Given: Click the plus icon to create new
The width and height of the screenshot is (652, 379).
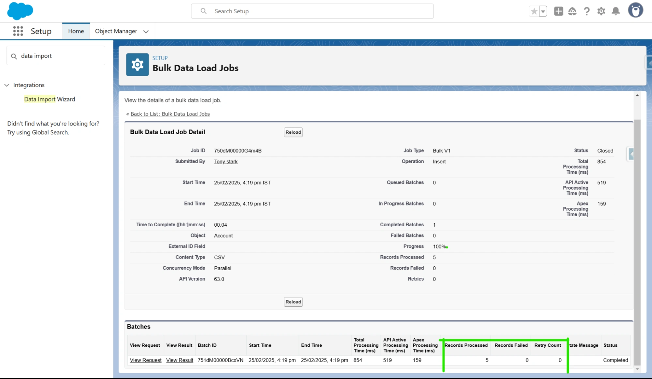Looking at the screenshot, I should (558, 11).
